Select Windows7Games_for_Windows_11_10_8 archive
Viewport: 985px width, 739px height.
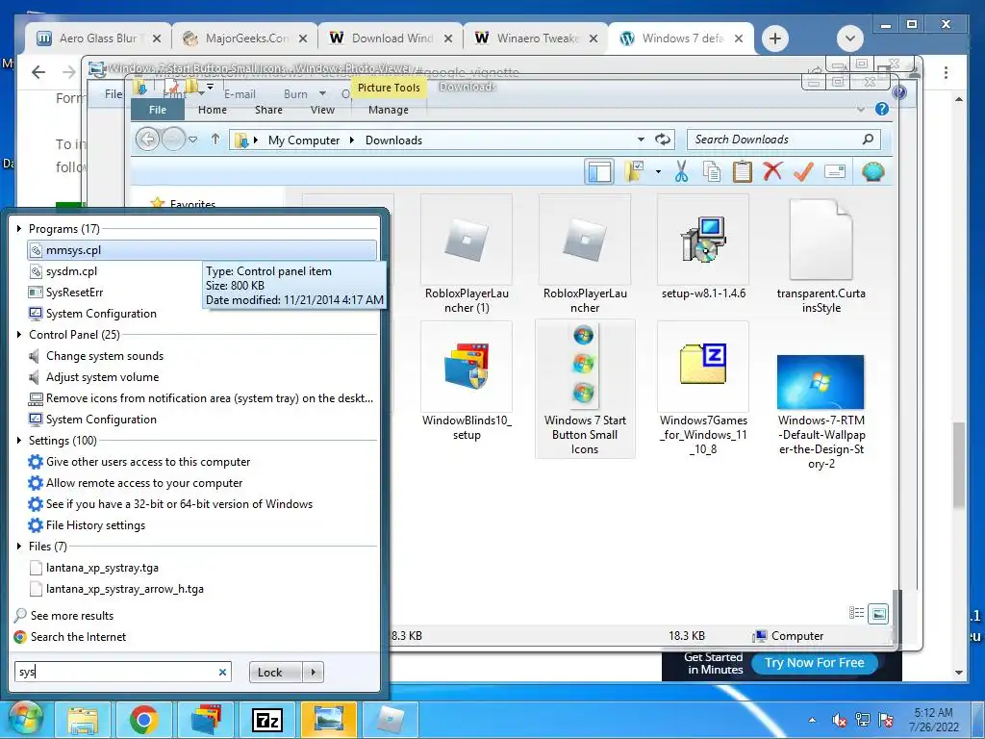(x=703, y=389)
